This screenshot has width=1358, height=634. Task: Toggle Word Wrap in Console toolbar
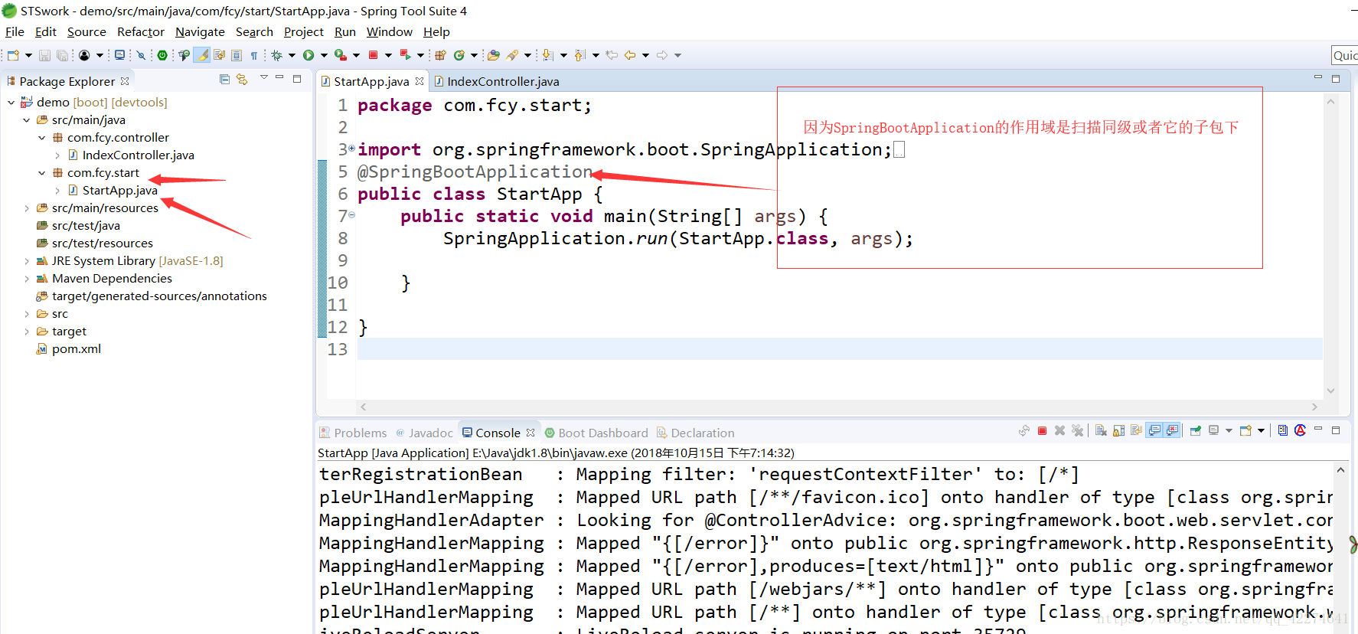click(1136, 431)
